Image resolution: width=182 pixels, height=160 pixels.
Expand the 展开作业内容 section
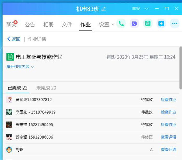pyautogui.click(x=20, y=67)
